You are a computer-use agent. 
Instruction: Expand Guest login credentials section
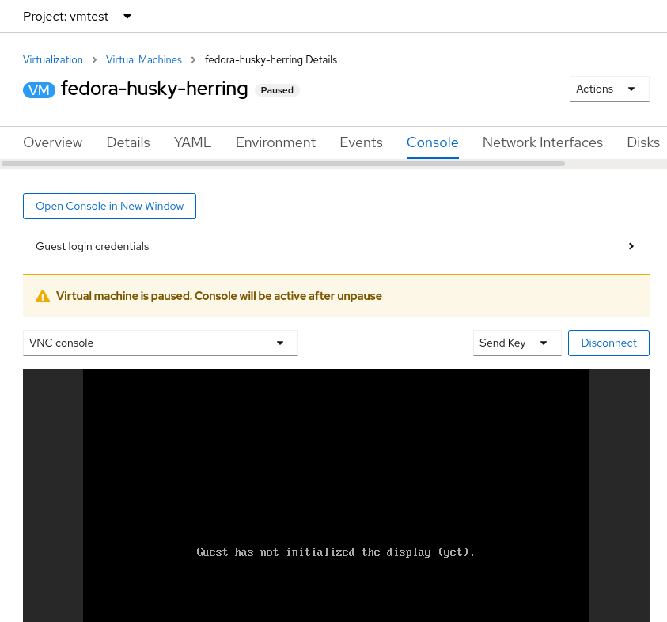click(335, 246)
